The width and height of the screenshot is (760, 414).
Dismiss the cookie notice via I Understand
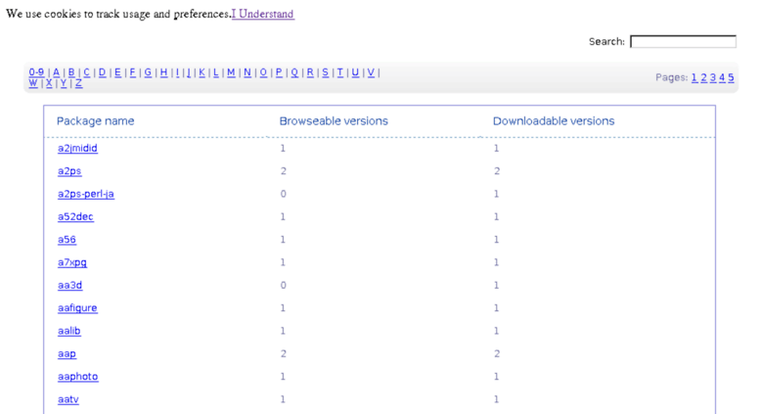[x=263, y=14]
